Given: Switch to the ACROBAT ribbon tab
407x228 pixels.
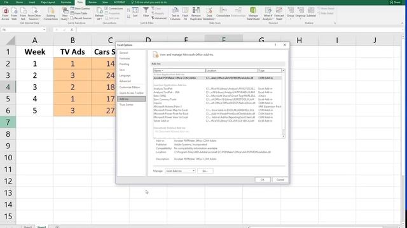Looking at the screenshot, I should pos(120,3).
